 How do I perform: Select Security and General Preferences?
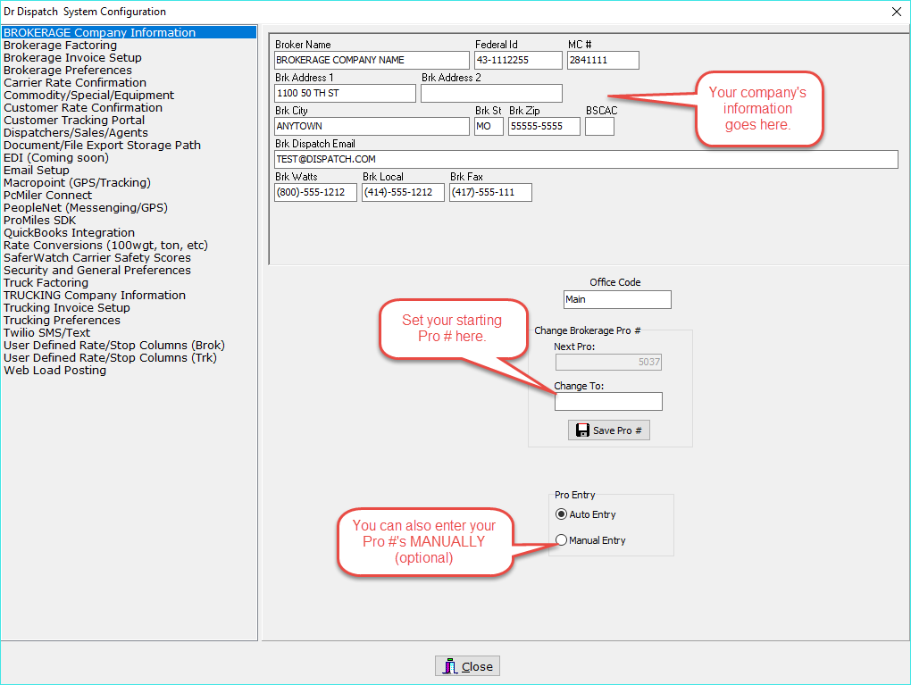97,271
